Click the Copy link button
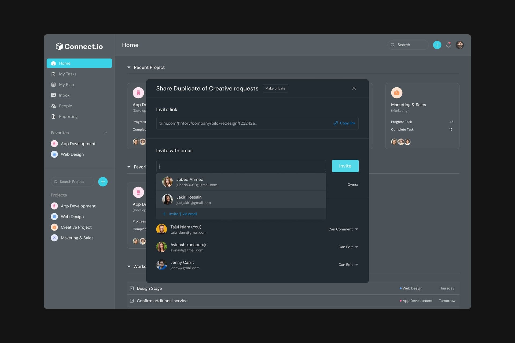The width and height of the screenshot is (515, 343). click(345, 123)
